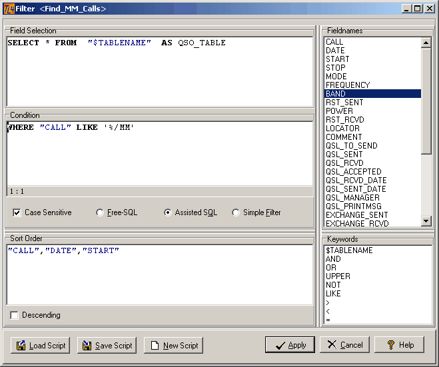Maximize the Filter window
This screenshot has height=367, width=439.
pos(418,9)
